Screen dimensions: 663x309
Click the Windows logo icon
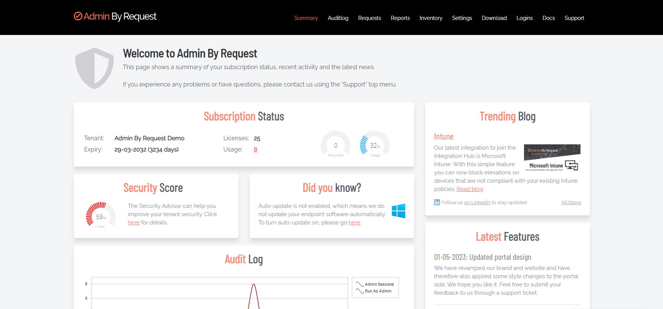[x=399, y=211]
